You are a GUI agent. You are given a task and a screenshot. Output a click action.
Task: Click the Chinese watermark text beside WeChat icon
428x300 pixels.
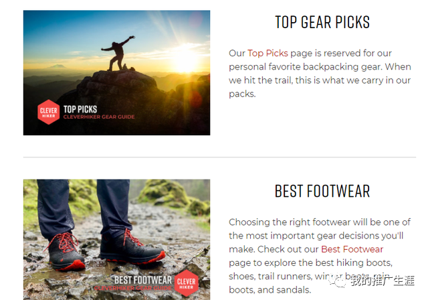point(382,281)
